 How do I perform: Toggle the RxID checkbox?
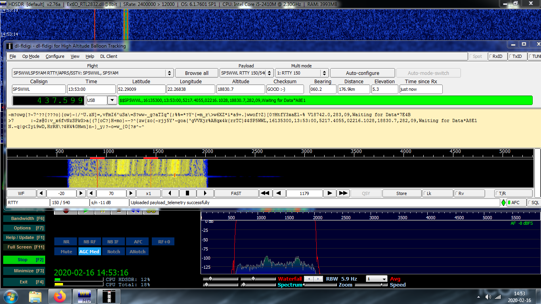pos(497,56)
